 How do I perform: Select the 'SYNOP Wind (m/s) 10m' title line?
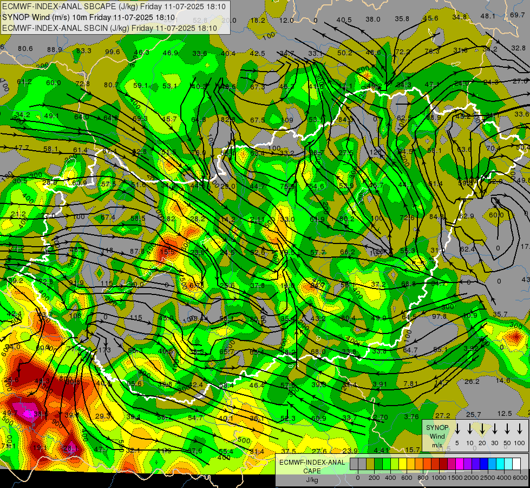click(89, 17)
